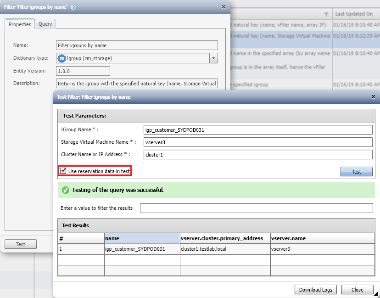The height and width of the screenshot is (298, 380).
Task: Close the Test Filter dialog
Action: click(x=373, y=97)
